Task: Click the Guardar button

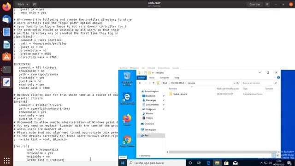Action: point(254,4)
